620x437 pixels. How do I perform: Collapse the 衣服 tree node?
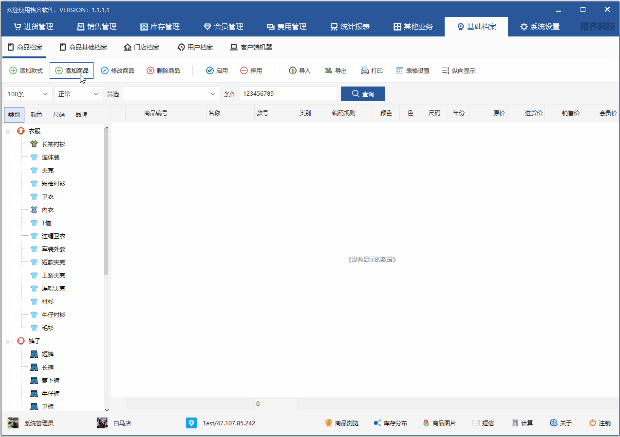pos(8,131)
